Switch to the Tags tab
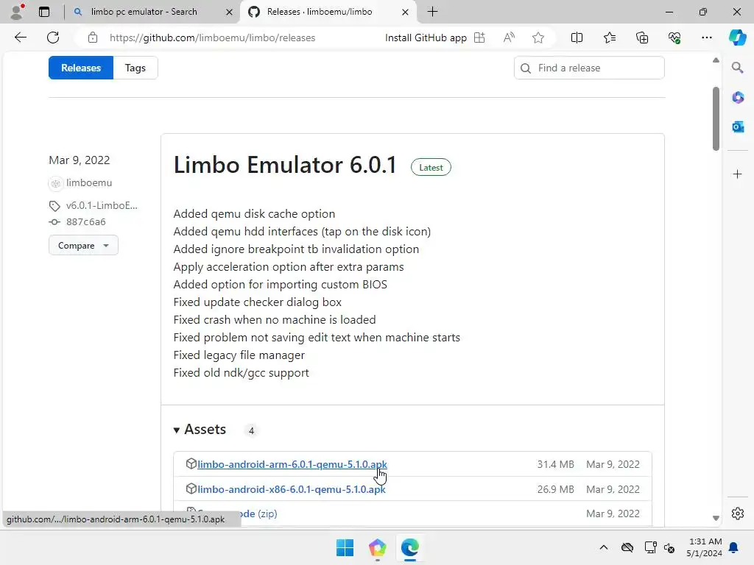Viewport: 754px width, 565px height. [x=135, y=68]
